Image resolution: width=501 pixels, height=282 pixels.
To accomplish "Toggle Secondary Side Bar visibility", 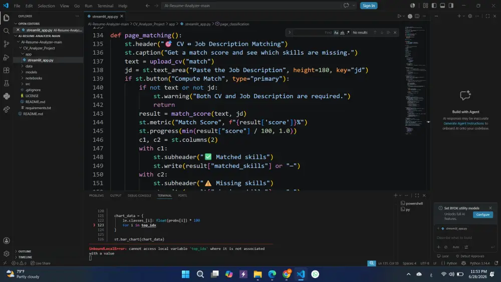I will pyautogui.click(x=451, y=6).
